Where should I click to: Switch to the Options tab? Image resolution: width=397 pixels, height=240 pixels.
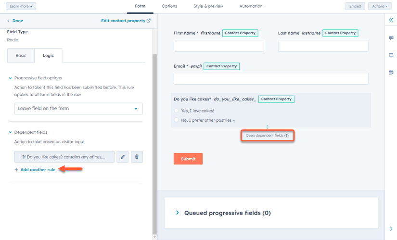(x=169, y=6)
